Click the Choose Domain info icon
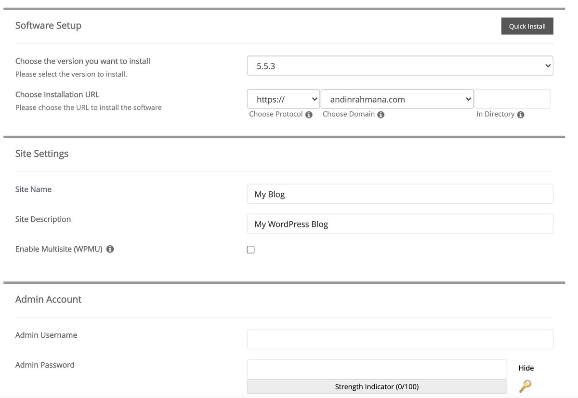The width and height of the screenshot is (578, 398). click(381, 114)
